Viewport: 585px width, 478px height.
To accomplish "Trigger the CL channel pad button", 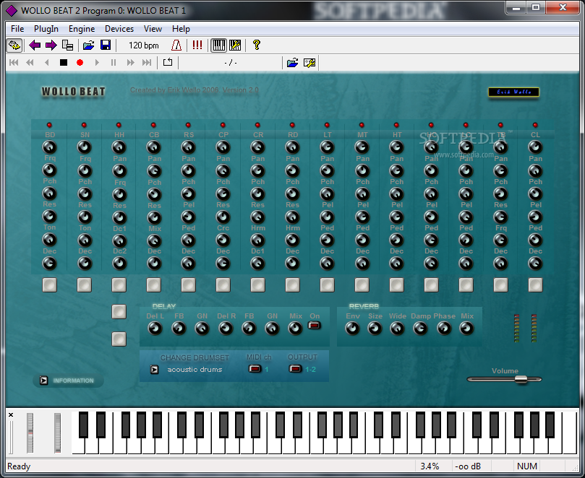I will click(x=535, y=285).
